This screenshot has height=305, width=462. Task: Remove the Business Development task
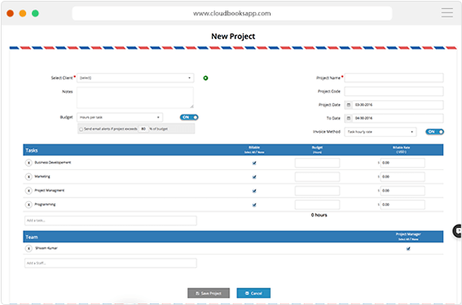coord(29,163)
